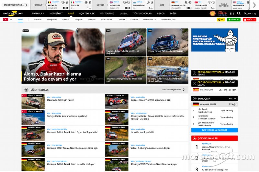Click the green Bilet Al button

click(x=234, y=20)
